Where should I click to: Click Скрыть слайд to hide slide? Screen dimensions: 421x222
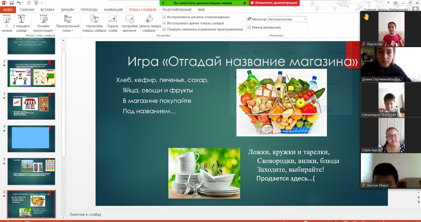click(113, 23)
